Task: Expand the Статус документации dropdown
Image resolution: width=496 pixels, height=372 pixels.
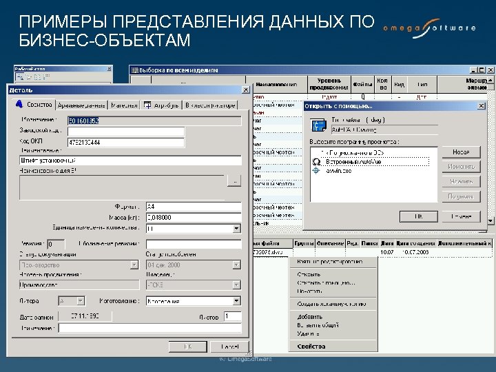Action: (134, 265)
